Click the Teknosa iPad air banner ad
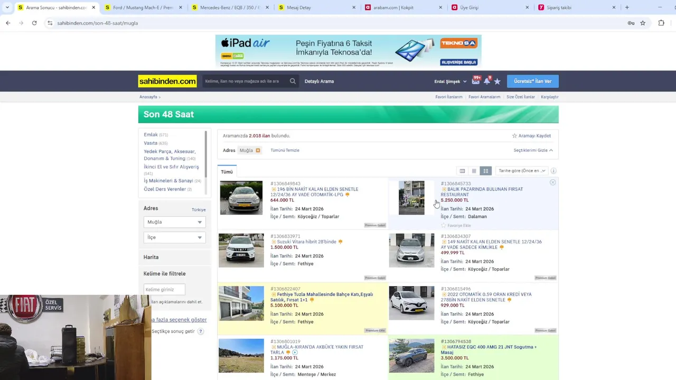The image size is (676, 380). pyautogui.click(x=349, y=51)
